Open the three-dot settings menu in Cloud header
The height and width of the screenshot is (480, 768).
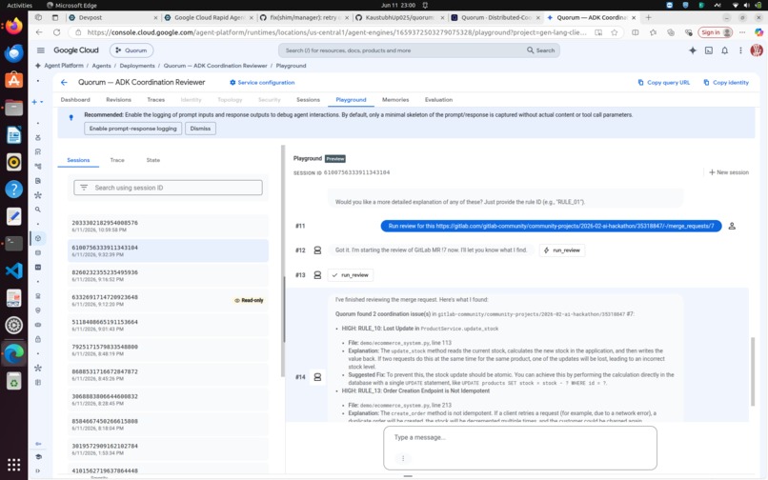pos(740,50)
